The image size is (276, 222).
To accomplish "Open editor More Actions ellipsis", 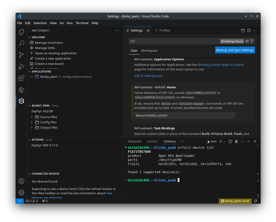I will (255, 31).
